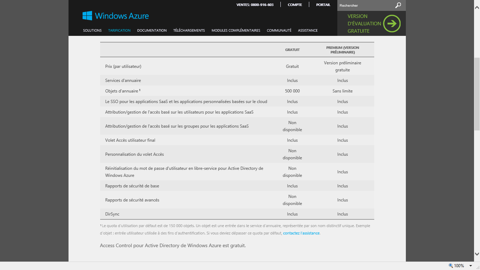Follow the "contactez l'assistance" link
The height and width of the screenshot is (270, 480).
point(301,233)
